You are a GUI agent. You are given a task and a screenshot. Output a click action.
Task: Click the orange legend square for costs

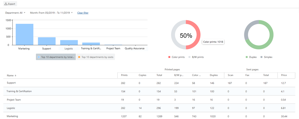click(79, 57)
